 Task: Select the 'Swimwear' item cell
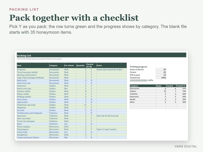point(33,86)
